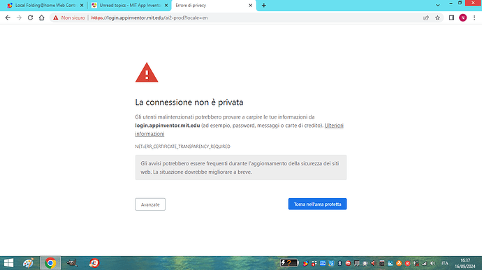This screenshot has width=482, height=270.
Task: Open Chrome three-dot menu
Action: pyautogui.click(x=474, y=18)
